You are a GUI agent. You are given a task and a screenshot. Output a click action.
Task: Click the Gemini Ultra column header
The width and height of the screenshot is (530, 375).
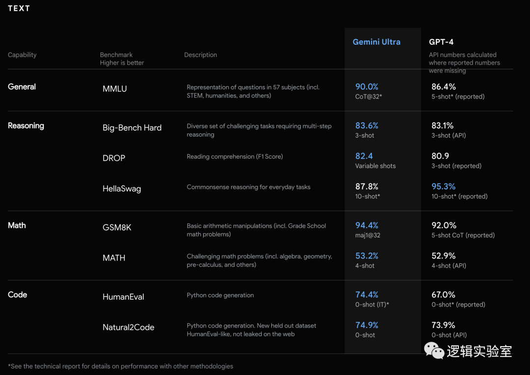point(376,42)
